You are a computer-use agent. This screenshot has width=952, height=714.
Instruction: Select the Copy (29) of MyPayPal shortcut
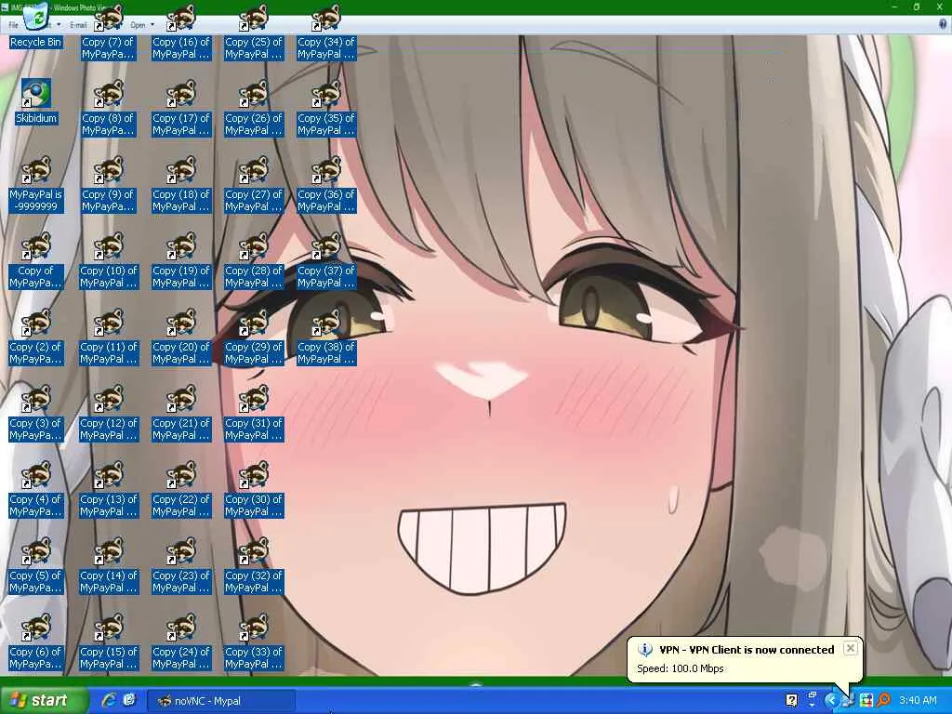(x=254, y=337)
